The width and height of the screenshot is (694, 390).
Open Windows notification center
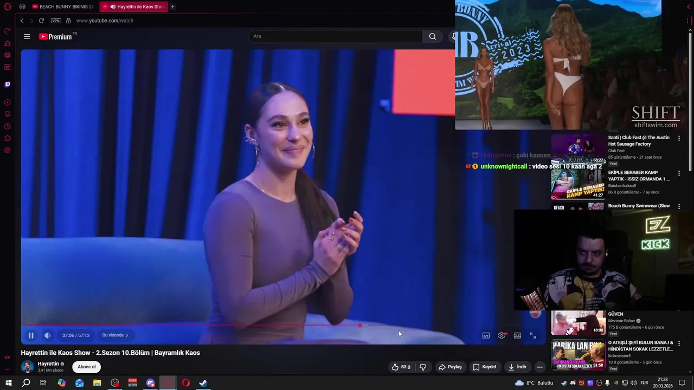coord(682,383)
